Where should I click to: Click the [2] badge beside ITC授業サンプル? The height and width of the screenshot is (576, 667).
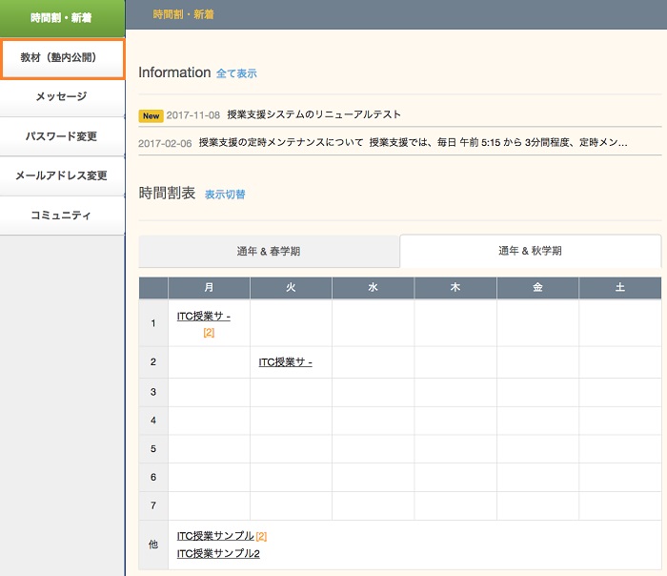click(261, 536)
